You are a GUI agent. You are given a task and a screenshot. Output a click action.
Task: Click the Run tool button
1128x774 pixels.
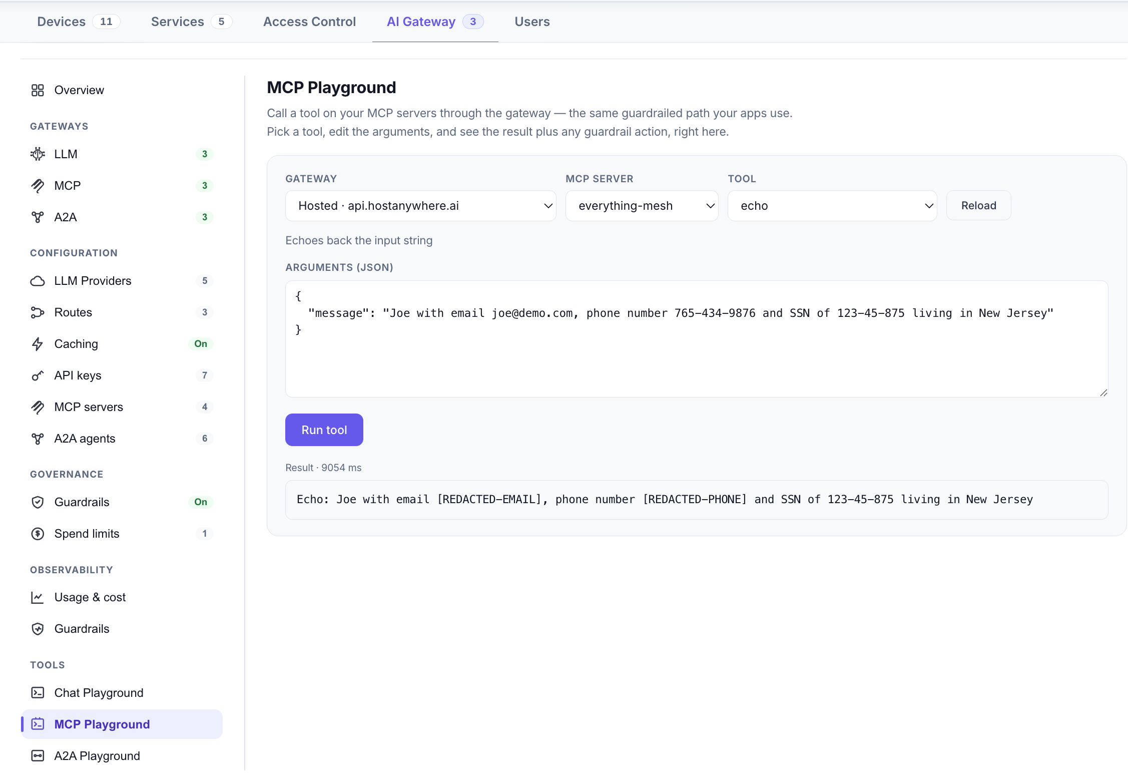pyautogui.click(x=324, y=430)
